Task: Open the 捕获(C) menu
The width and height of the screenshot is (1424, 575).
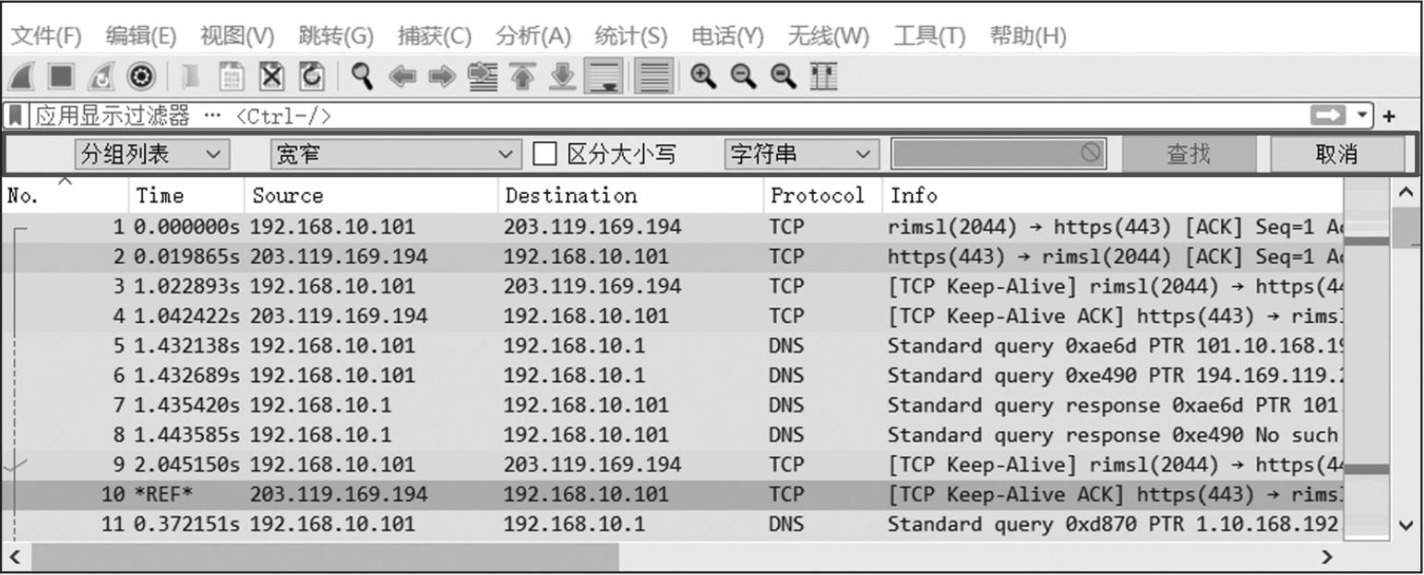Action: [x=434, y=36]
